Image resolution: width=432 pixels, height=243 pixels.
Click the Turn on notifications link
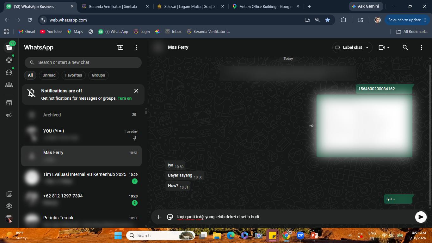(x=125, y=98)
